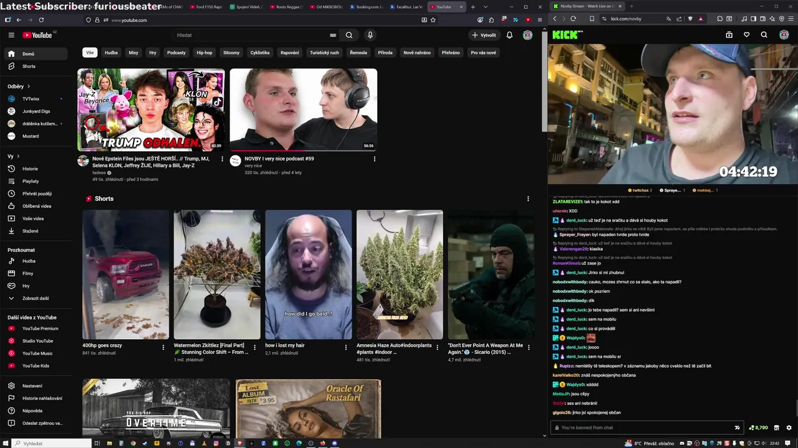Click the YouTube logo in the header
Screen dimensions: 798x448
coord(39,35)
